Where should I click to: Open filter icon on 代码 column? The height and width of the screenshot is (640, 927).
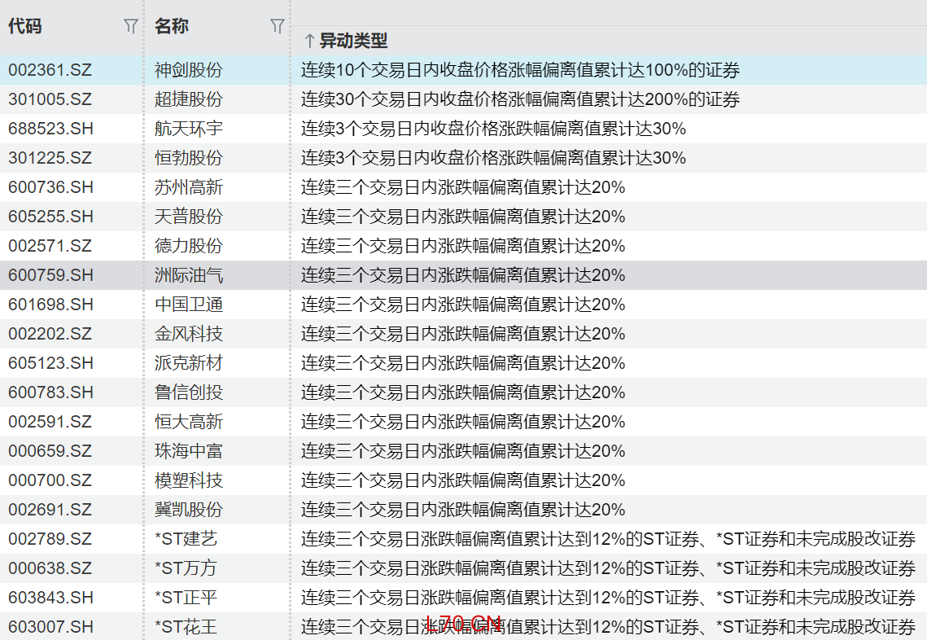[x=130, y=27]
